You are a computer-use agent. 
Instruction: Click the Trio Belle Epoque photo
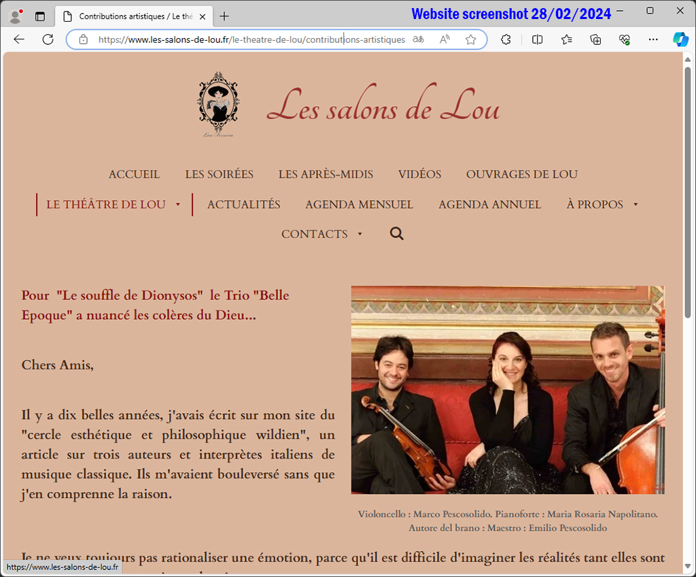tap(508, 390)
